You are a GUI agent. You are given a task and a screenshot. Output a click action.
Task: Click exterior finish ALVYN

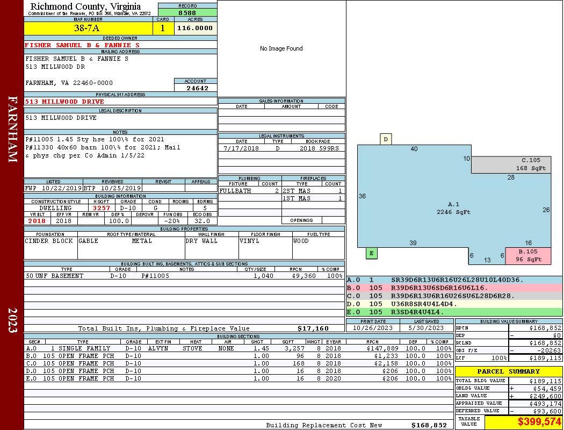(x=158, y=348)
